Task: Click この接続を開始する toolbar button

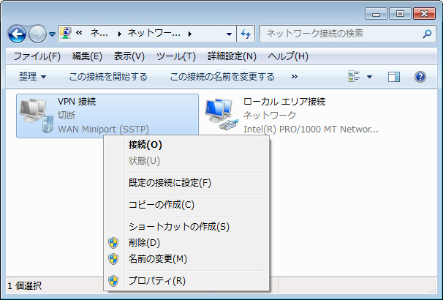Action: pyautogui.click(x=108, y=77)
